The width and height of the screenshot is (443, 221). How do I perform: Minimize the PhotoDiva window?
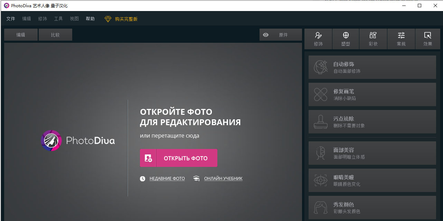(x=404, y=6)
